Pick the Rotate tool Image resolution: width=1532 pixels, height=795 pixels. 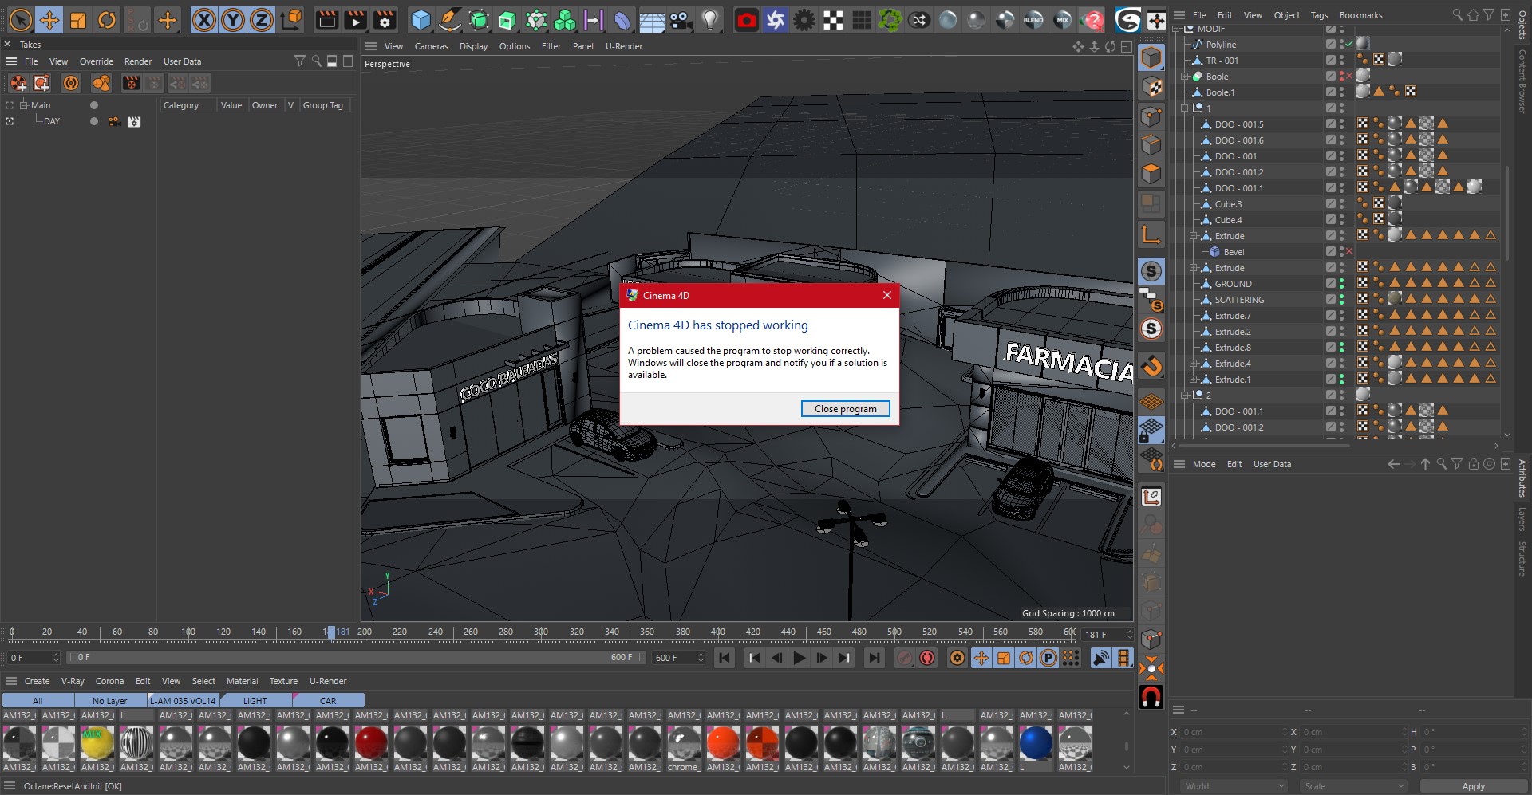107,19
